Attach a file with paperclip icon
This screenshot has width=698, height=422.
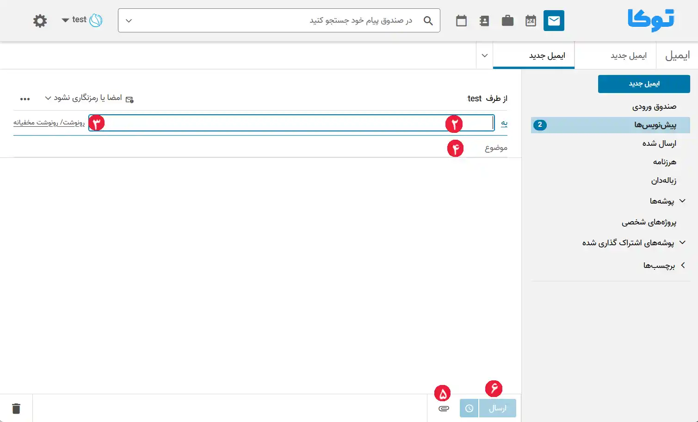tap(444, 409)
